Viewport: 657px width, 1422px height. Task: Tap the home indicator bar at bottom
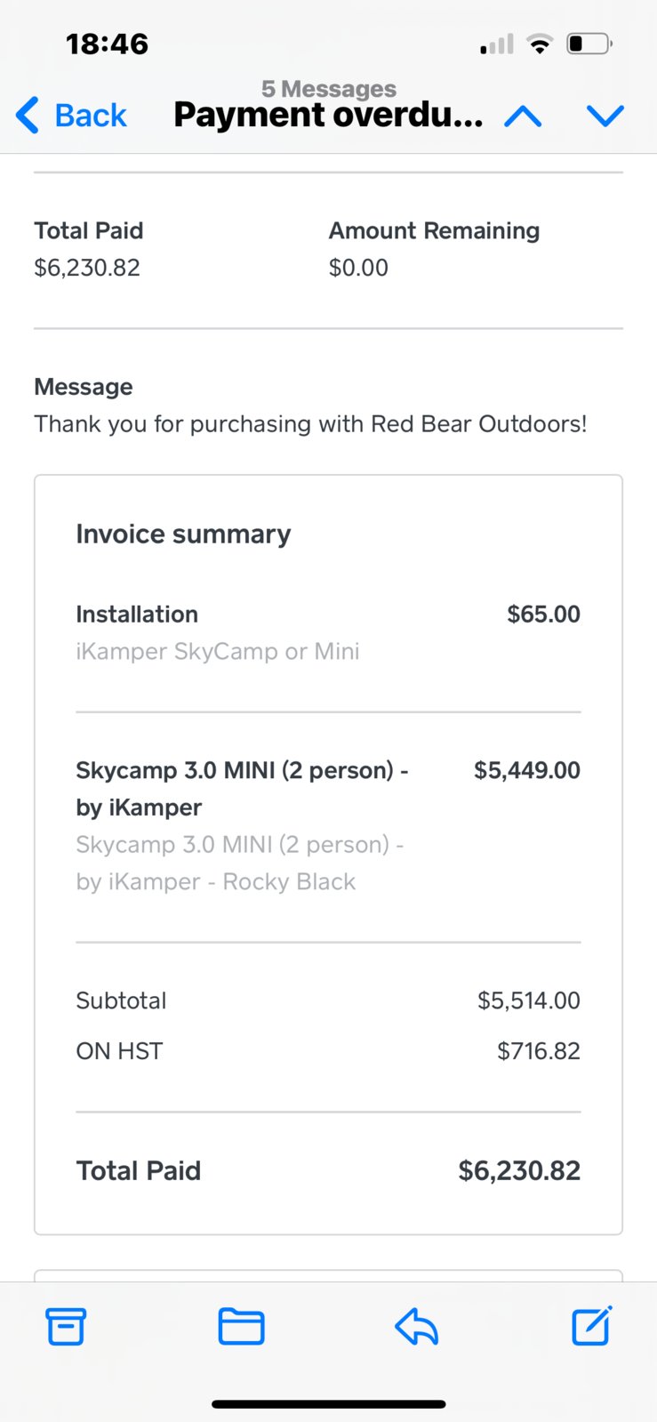click(328, 1404)
